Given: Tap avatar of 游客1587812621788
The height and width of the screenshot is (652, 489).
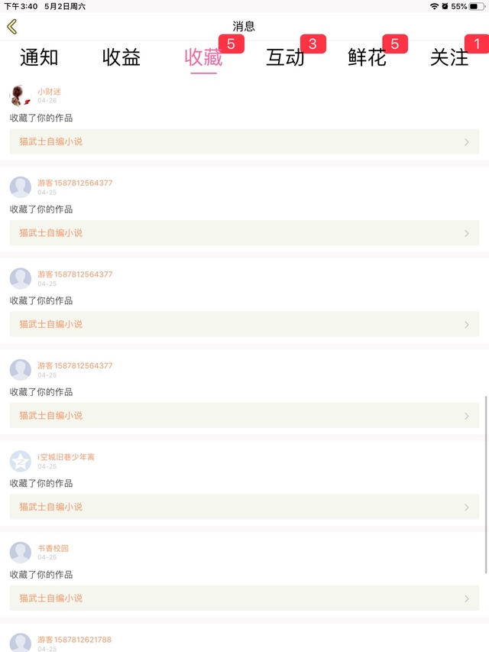Looking at the screenshot, I should click(x=21, y=642).
